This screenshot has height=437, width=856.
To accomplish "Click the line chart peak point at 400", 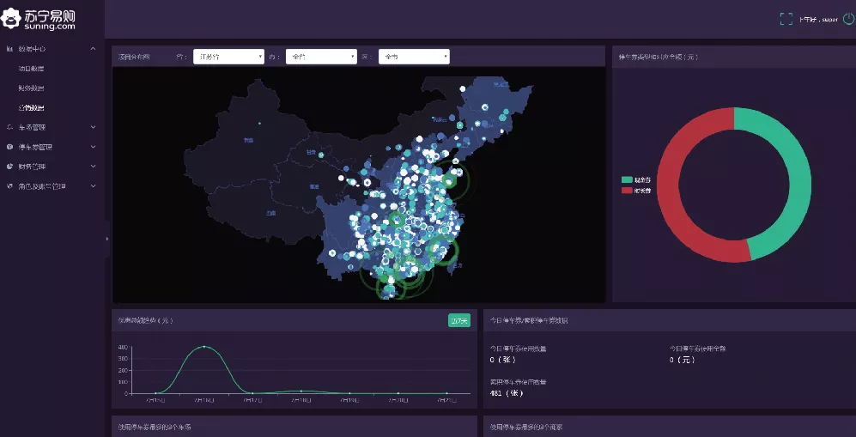I will [204, 347].
